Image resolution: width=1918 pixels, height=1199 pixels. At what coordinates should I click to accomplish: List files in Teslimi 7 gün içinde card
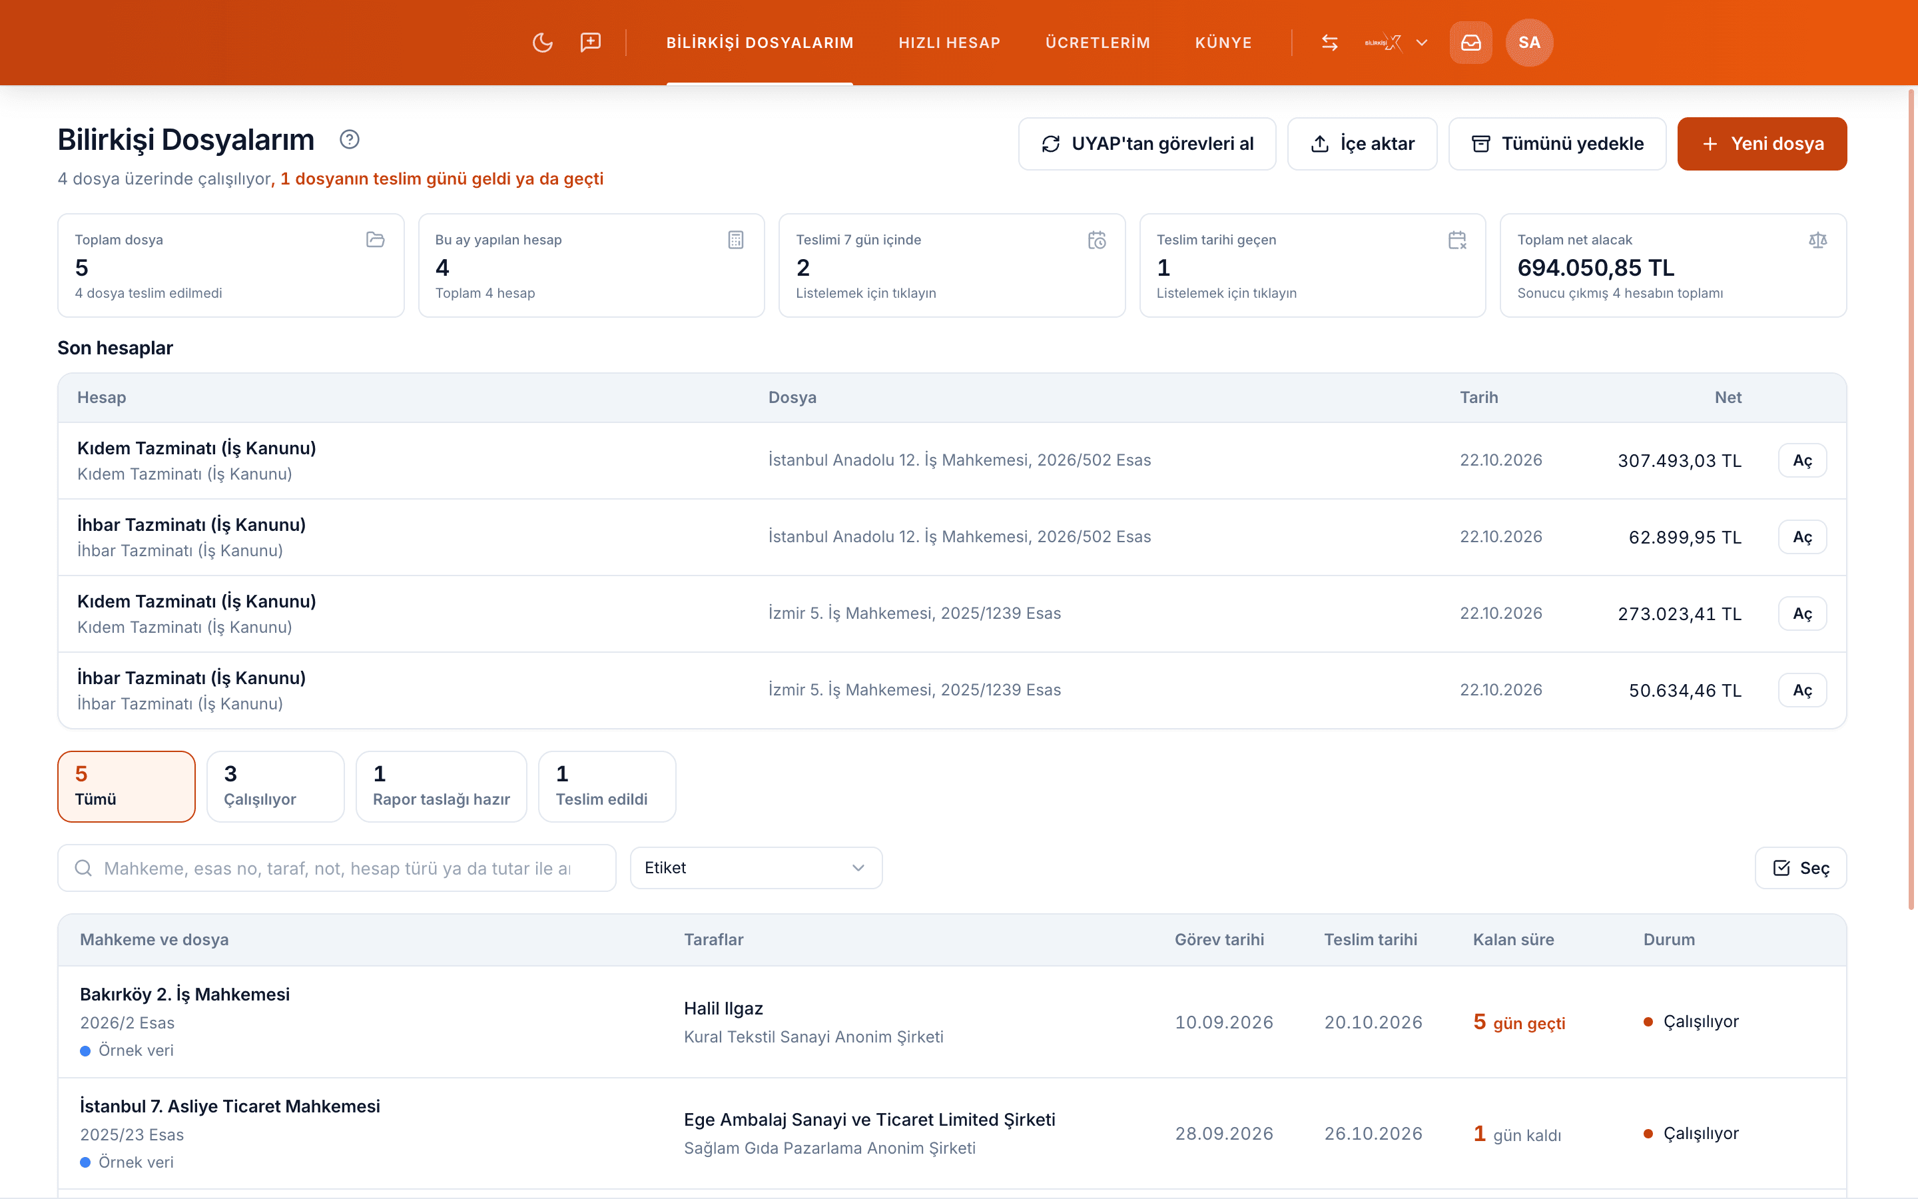[952, 265]
